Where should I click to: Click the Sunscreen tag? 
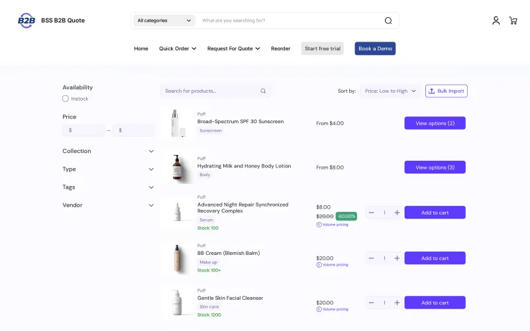pos(211,130)
